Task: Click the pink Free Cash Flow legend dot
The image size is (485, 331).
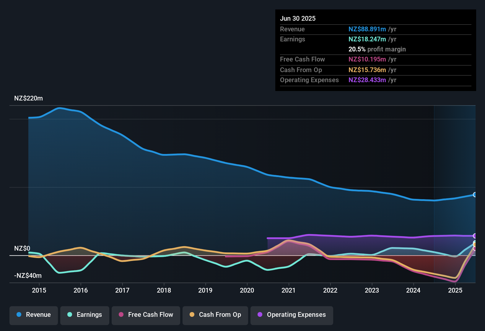Action: pos(121,315)
